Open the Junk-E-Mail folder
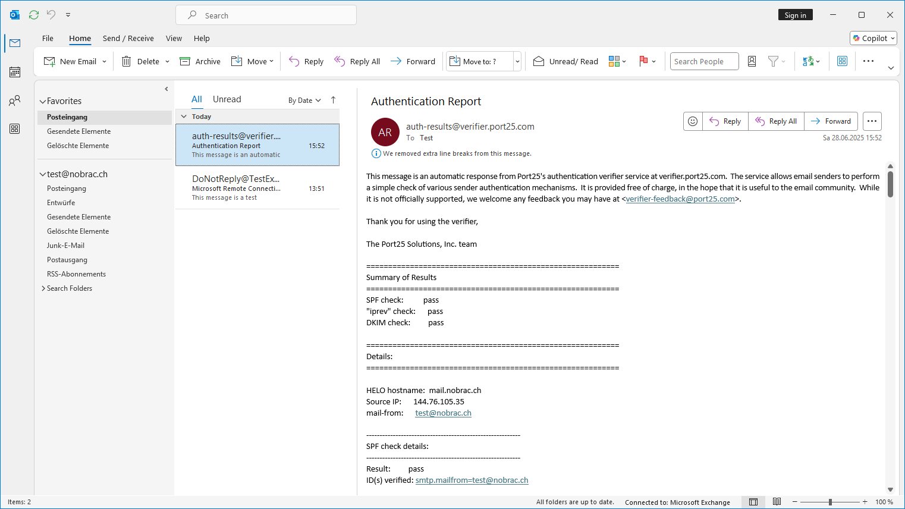 pos(105,246)
